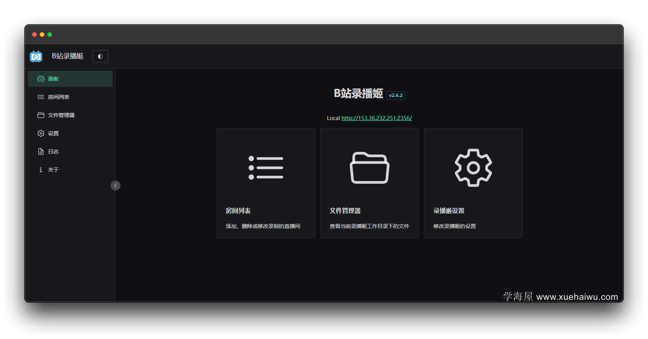Viewport: 648px width, 339px height.
Task: Open 文件管理器 in sidebar menu
Action: click(x=70, y=115)
